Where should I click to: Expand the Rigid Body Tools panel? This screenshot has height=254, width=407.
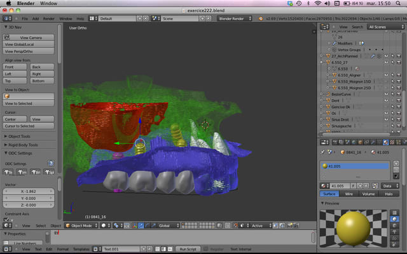point(24,144)
